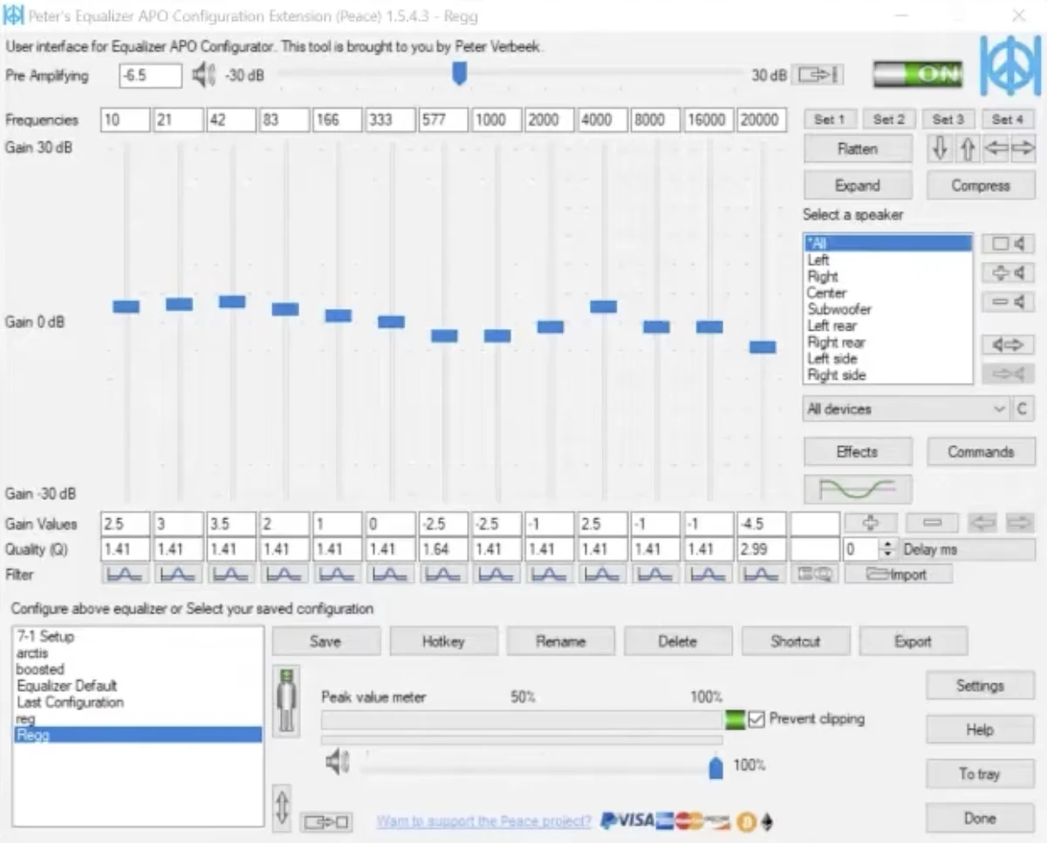Open the Effects panel
This screenshot has height=843, width=1047.
click(x=858, y=452)
